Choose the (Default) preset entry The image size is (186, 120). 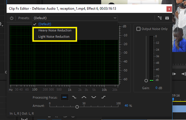[44, 24]
